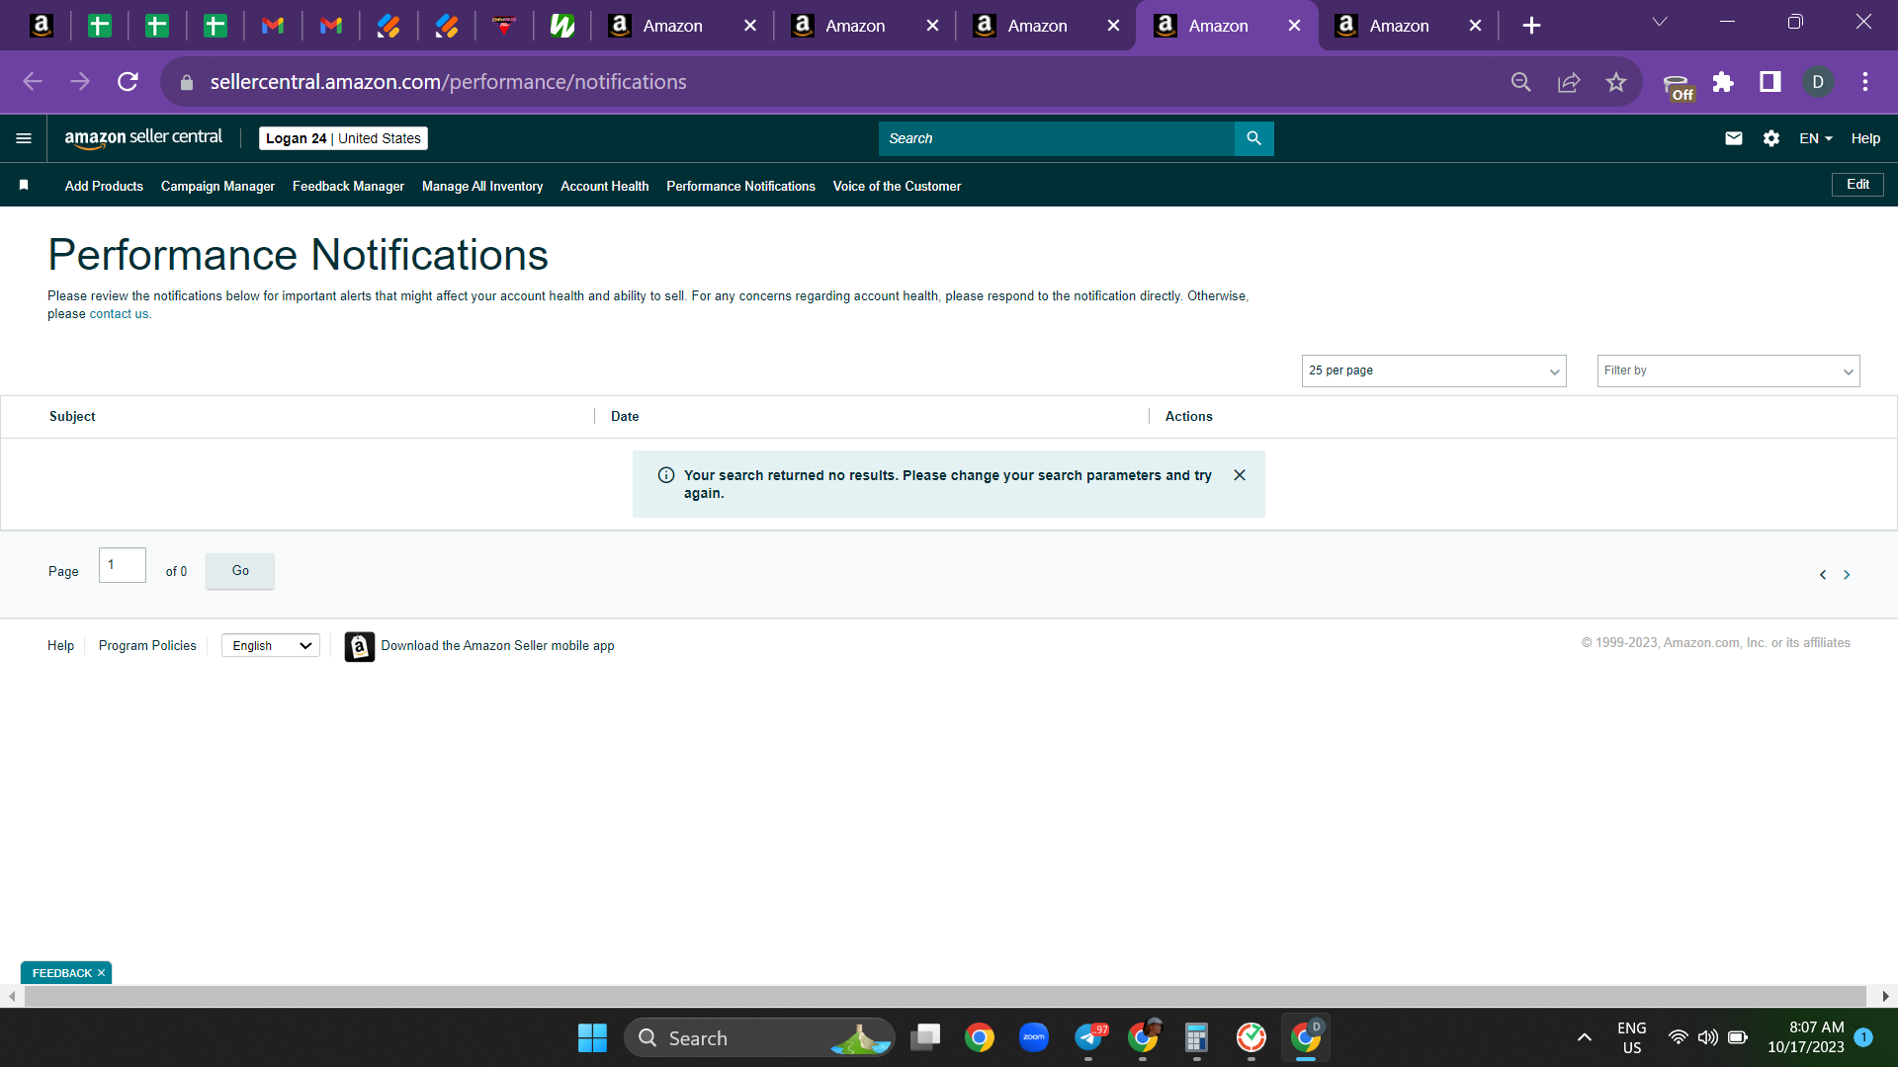Open the Chrome three-dot menu
The width and height of the screenshot is (1898, 1067).
(1865, 82)
